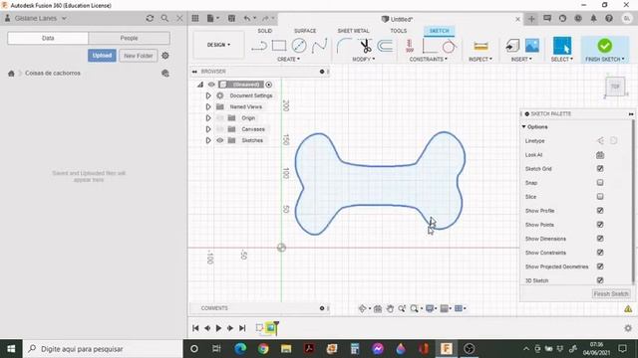Toggle Show Projected Geometries checkbox
This screenshot has width=638, height=358.
[600, 267]
